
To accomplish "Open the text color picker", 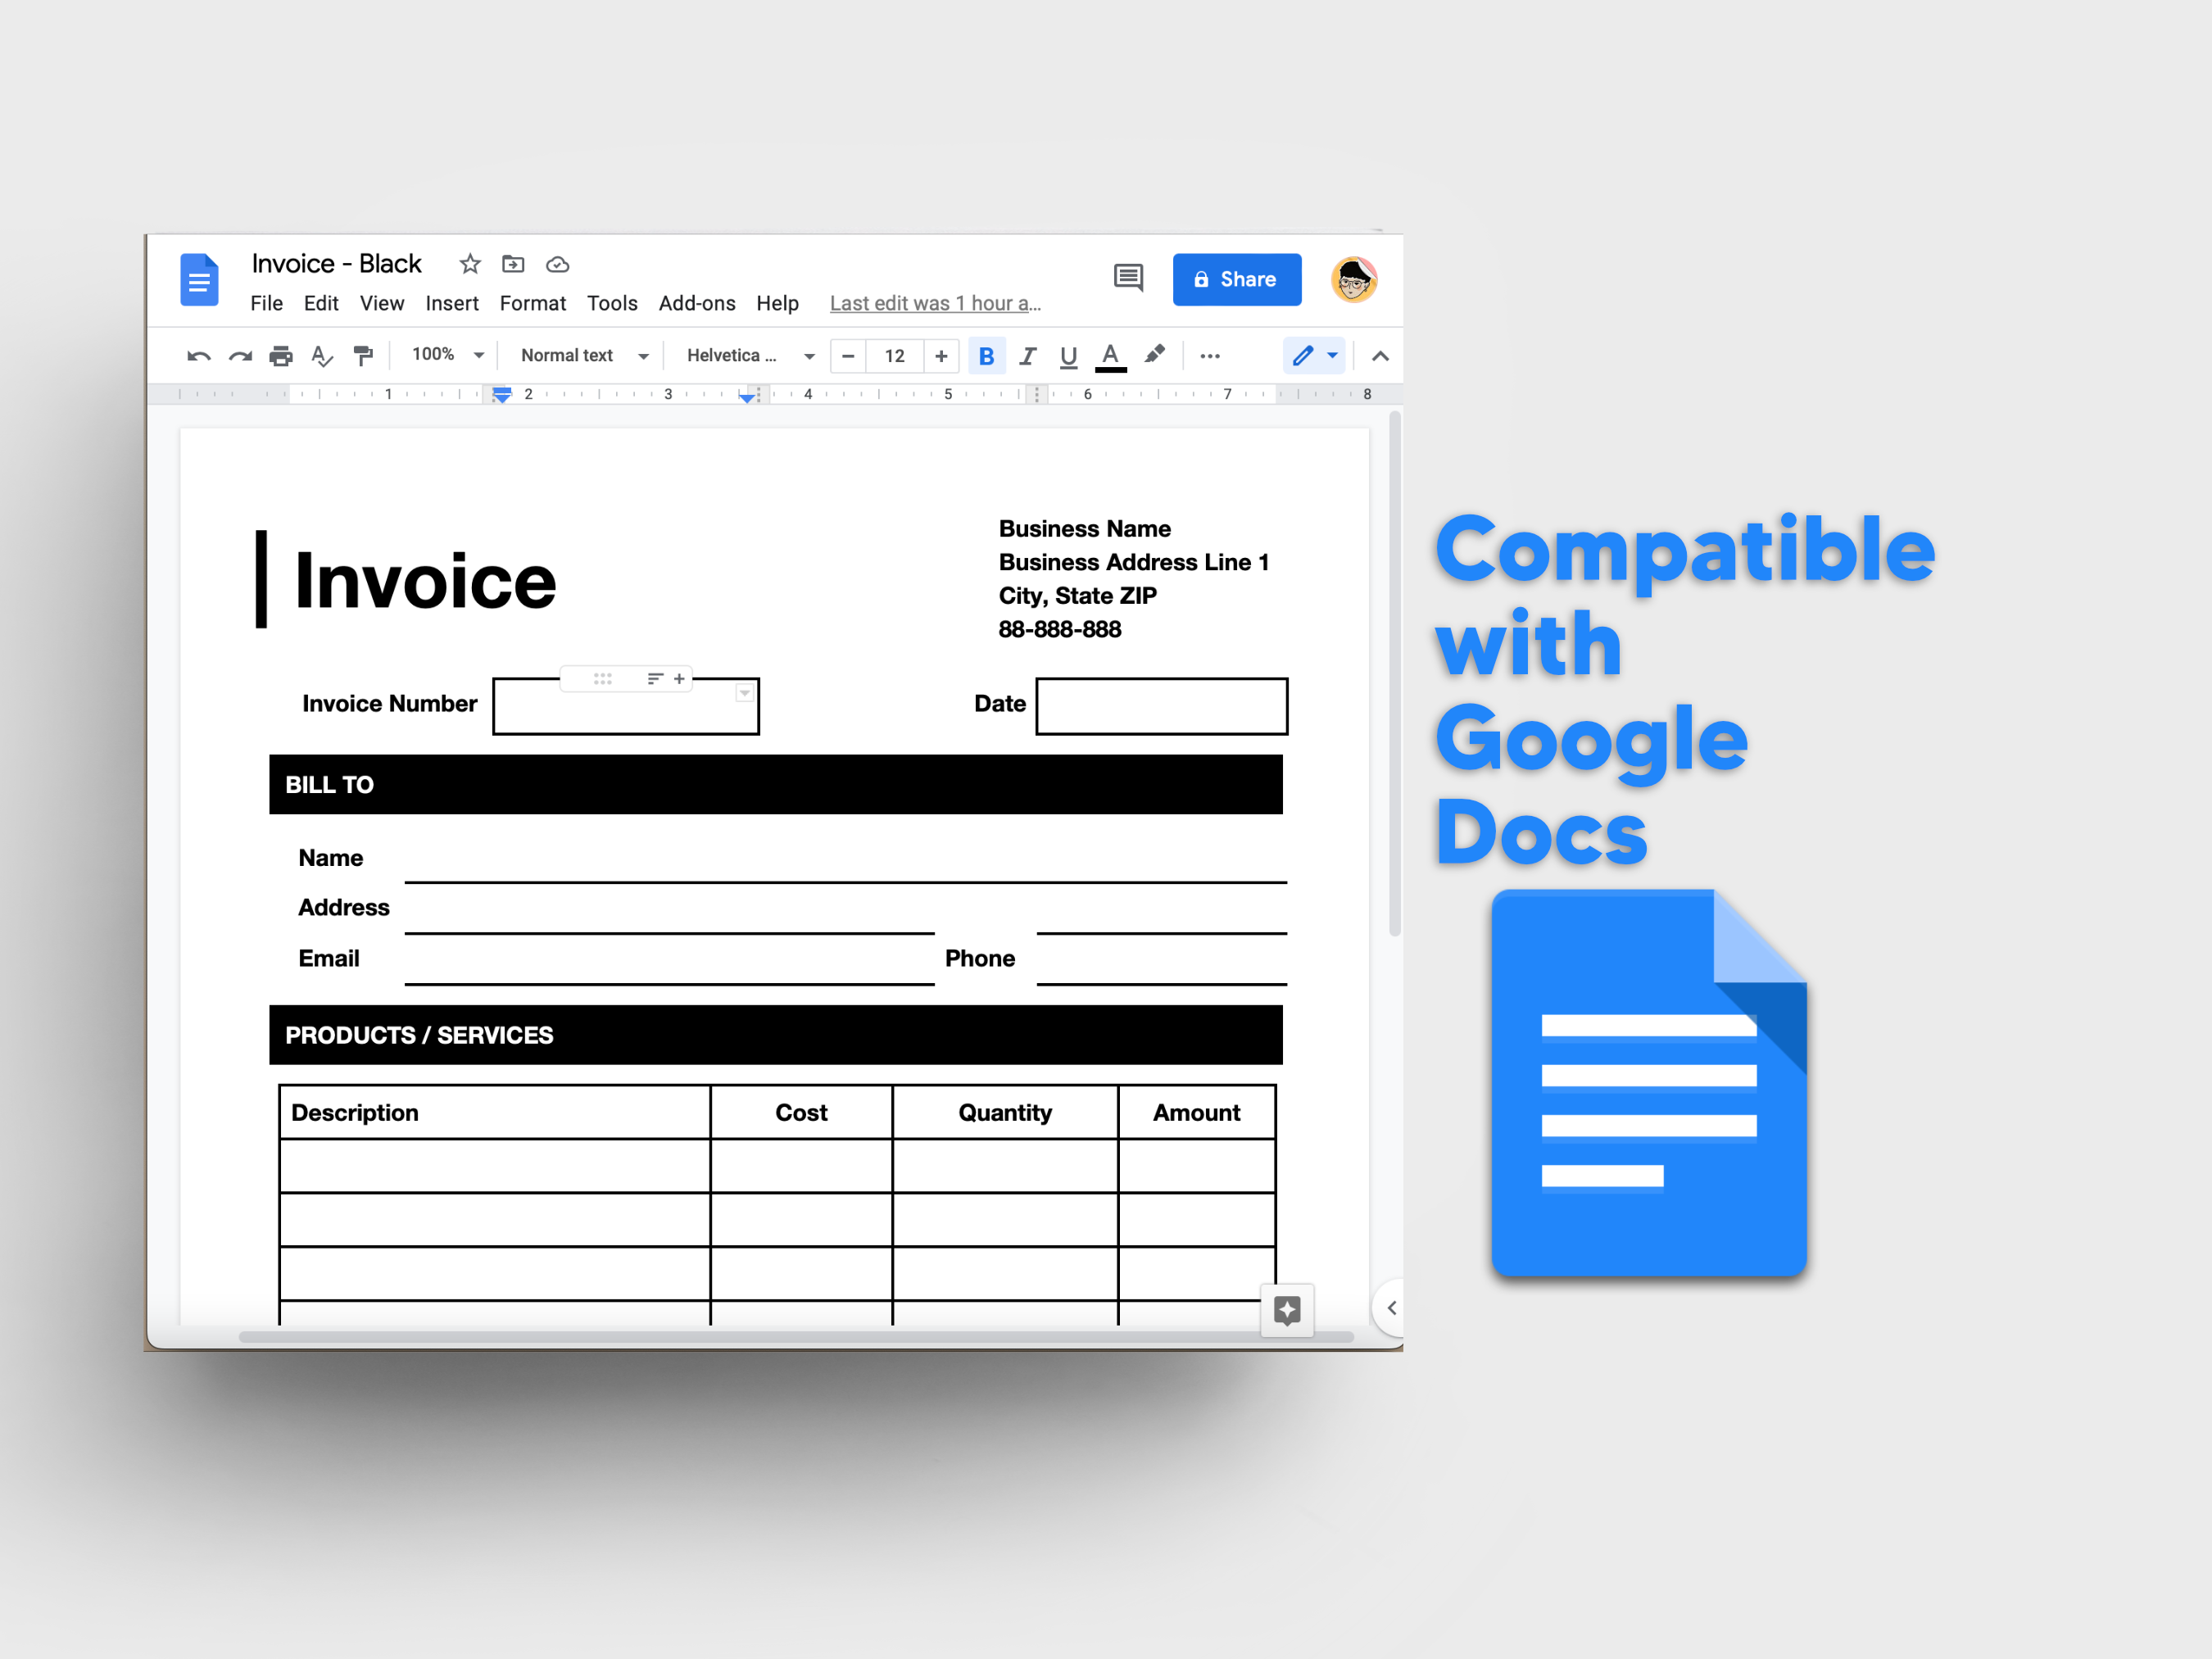I will (1110, 355).
